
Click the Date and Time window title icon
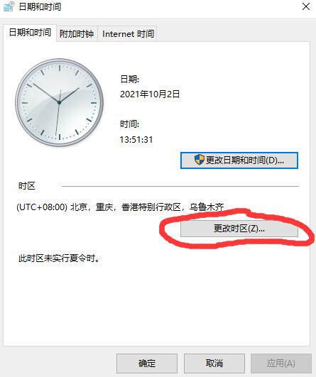pos(9,6)
